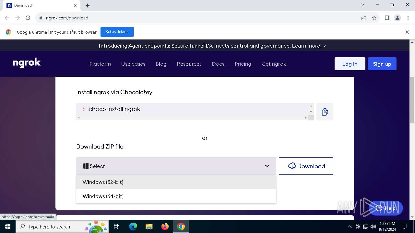Click the ngrok logo
The image size is (415, 233).
[x=27, y=63]
